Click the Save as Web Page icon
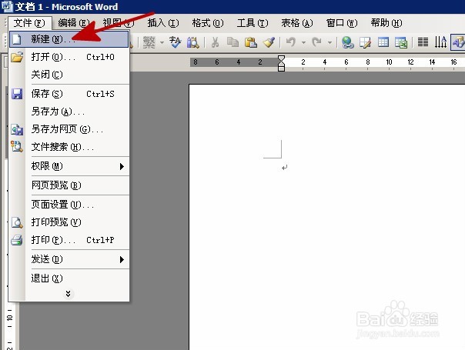This screenshot has height=350, width=465. pyautogui.click(x=17, y=129)
